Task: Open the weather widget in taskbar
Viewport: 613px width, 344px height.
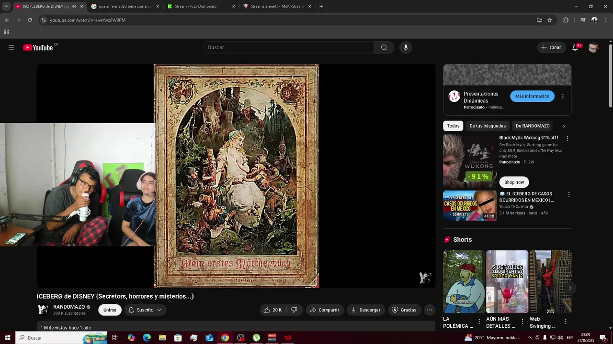Action: pyautogui.click(x=492, y=338)
